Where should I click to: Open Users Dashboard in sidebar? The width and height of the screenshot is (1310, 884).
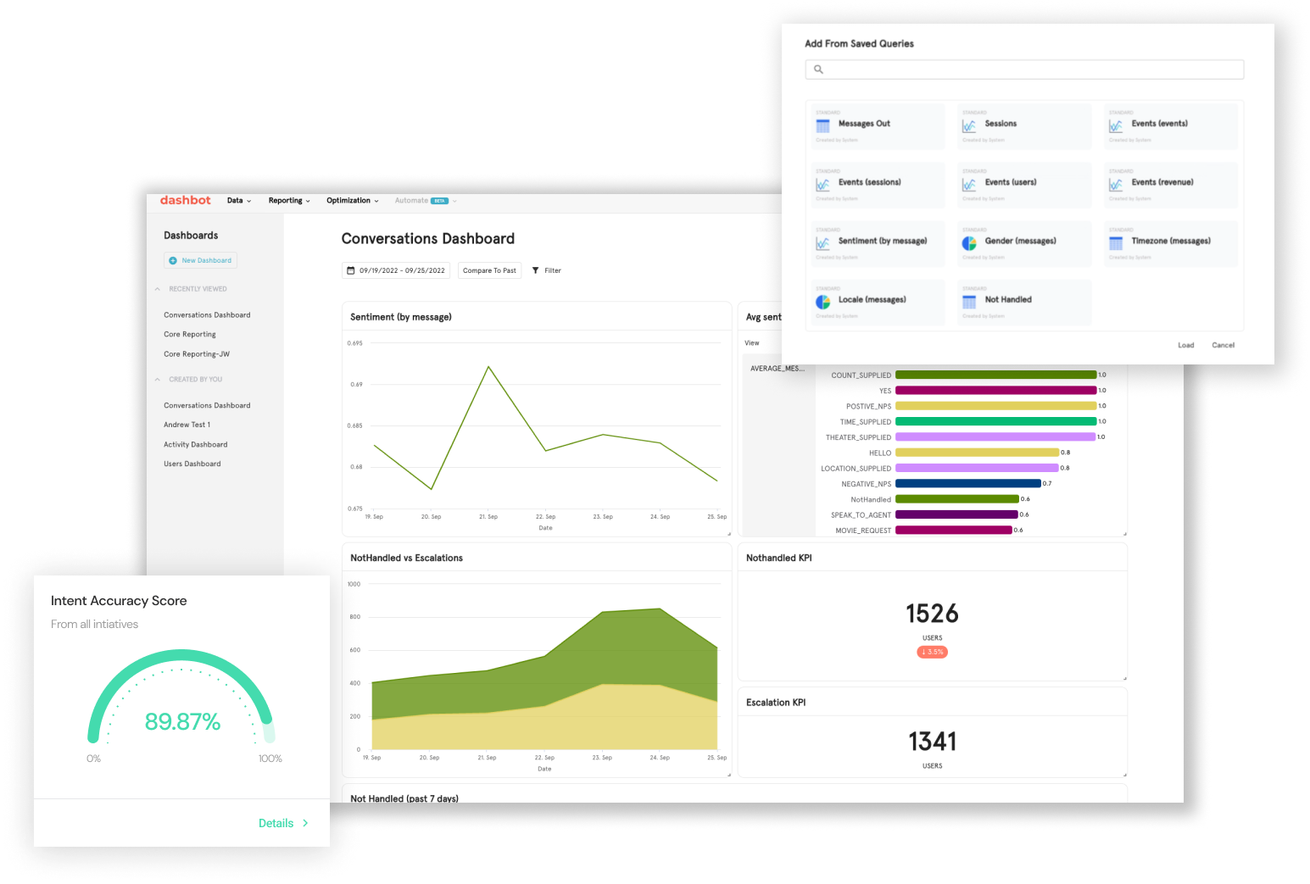pyautogui.click(x=192, y=464)
